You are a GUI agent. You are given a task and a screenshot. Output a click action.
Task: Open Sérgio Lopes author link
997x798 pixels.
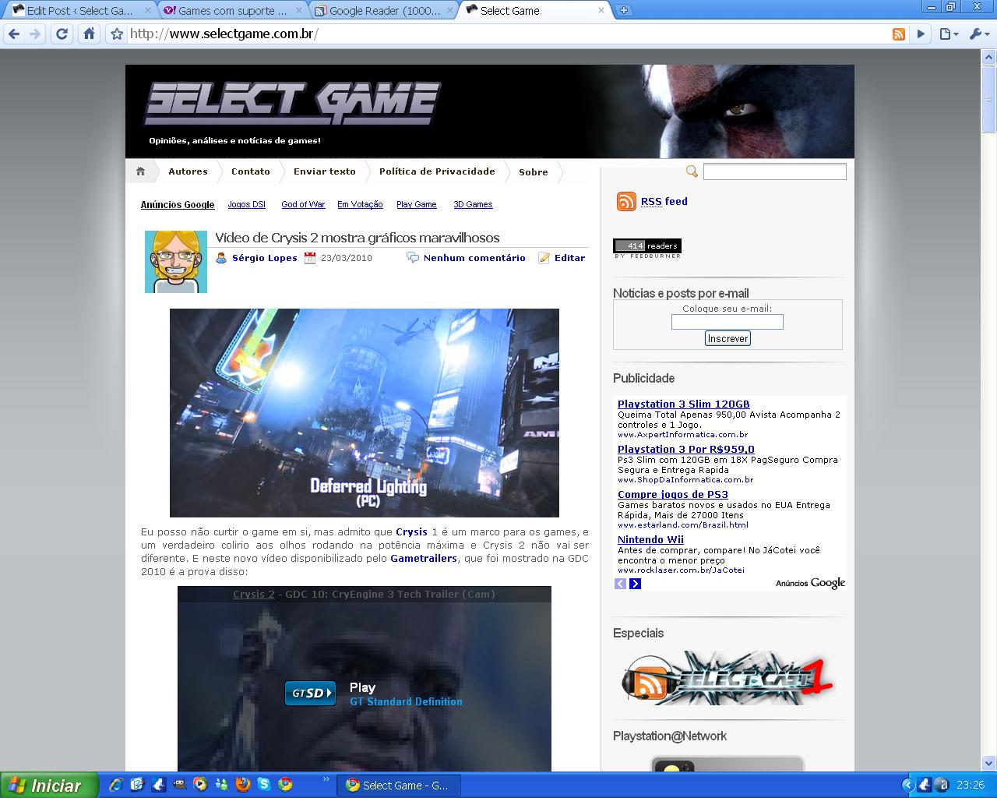265,258
